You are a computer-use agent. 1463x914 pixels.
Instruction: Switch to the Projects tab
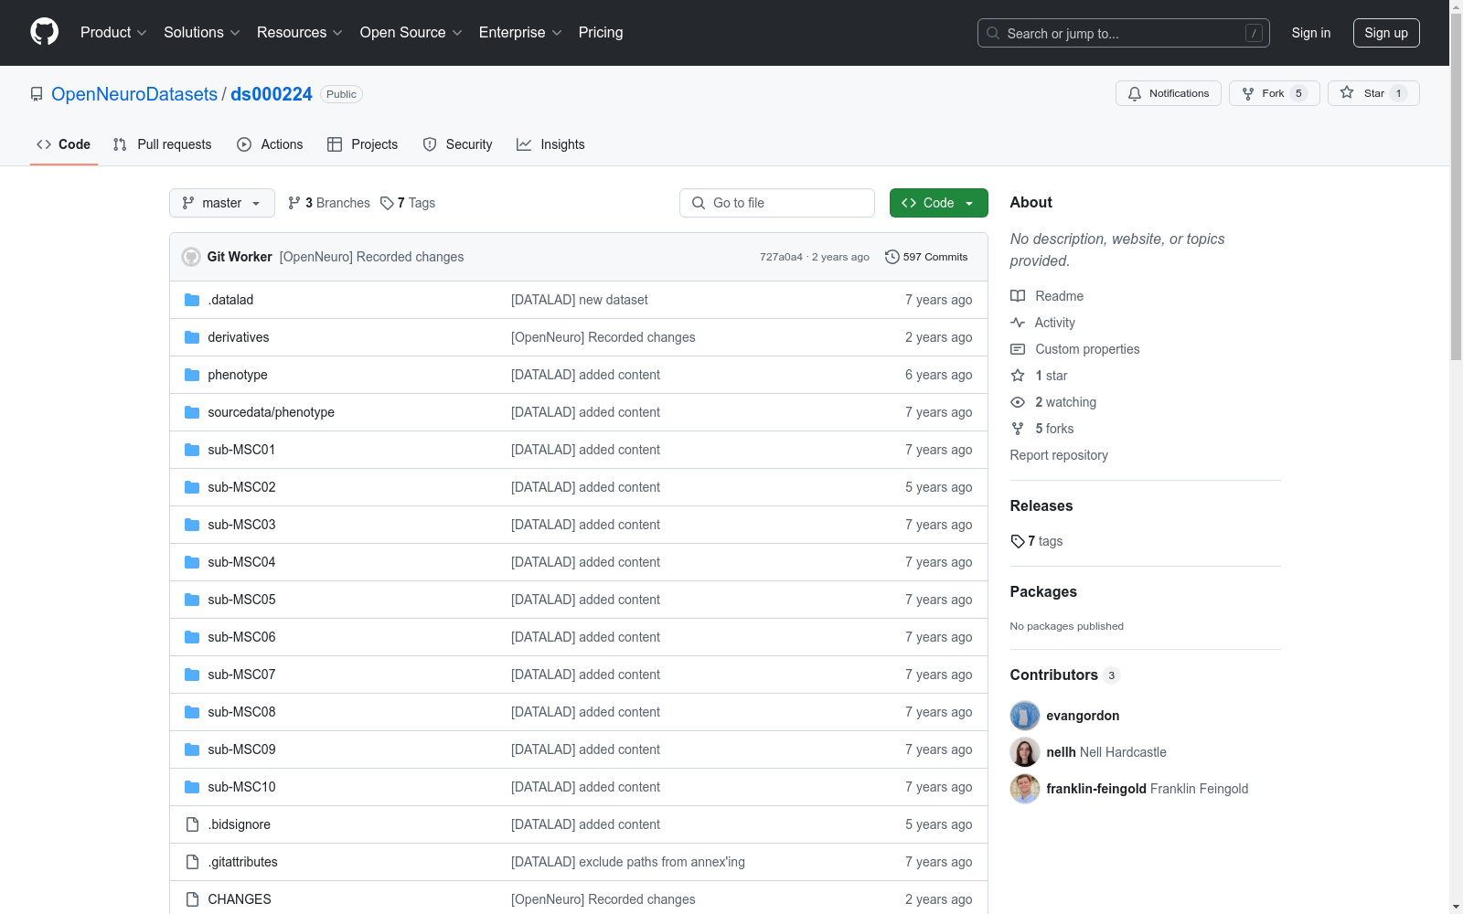click(x=363, y=144)
